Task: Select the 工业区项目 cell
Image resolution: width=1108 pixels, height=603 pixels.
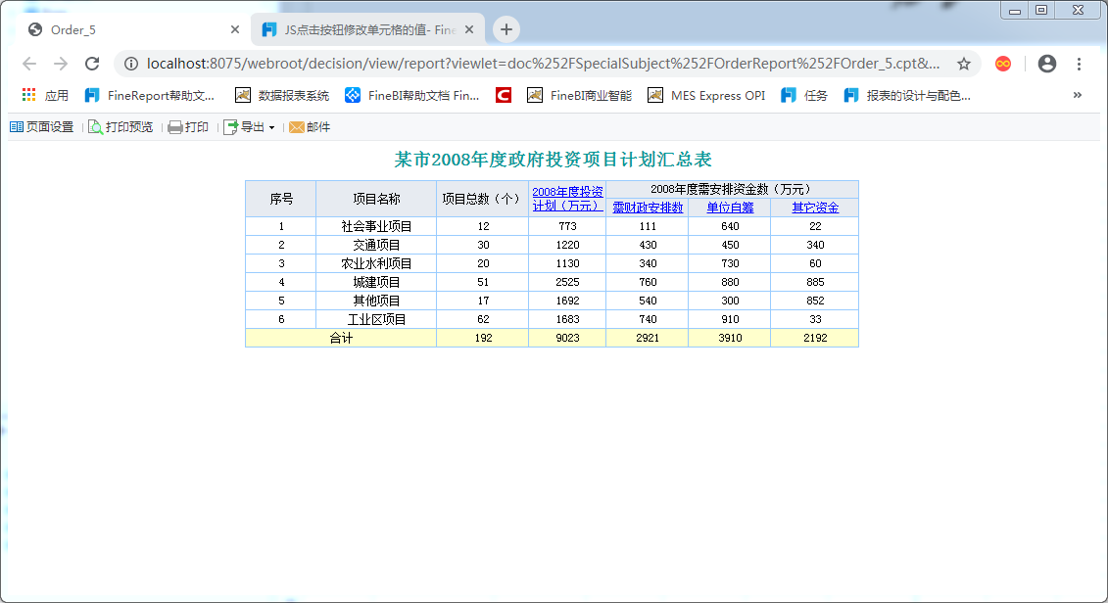Action: pyautogui.click(x=376, y=319)
